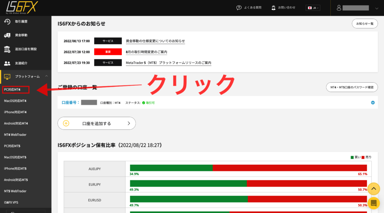The width and height of the screenshot is (384, 213).
Task: Click お問い合わせ link
Action: click(x=286, y=7)
